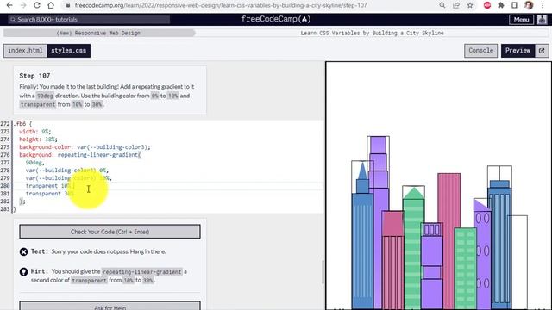Click code line 281 'transparent 30%'
The width and height of the screenshot is (552, 310).
click(49, 194)
